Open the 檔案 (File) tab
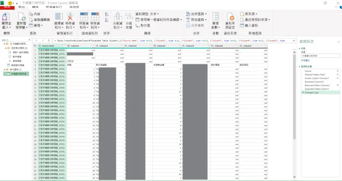Viewport: 342px width, 181px height. point(7,7)
